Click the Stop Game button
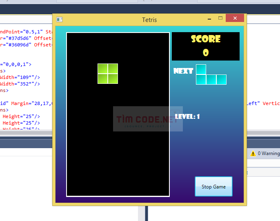280x221 pixels. pos(213,186)
